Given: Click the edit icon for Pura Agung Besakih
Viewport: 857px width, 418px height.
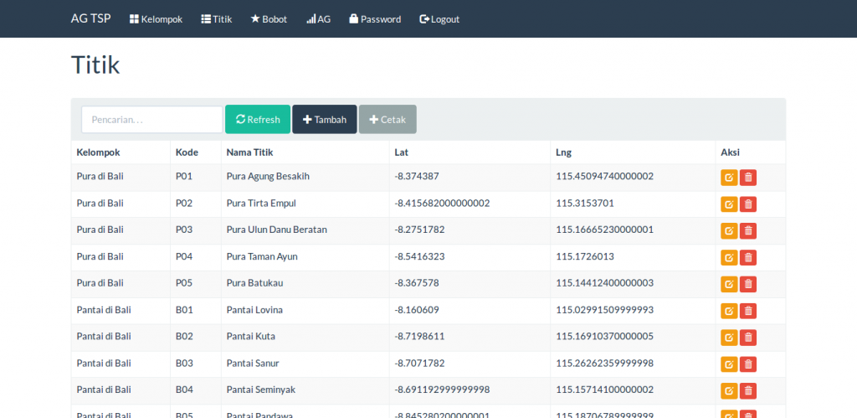Looking at the screenshot, I should tap(729, 178).
